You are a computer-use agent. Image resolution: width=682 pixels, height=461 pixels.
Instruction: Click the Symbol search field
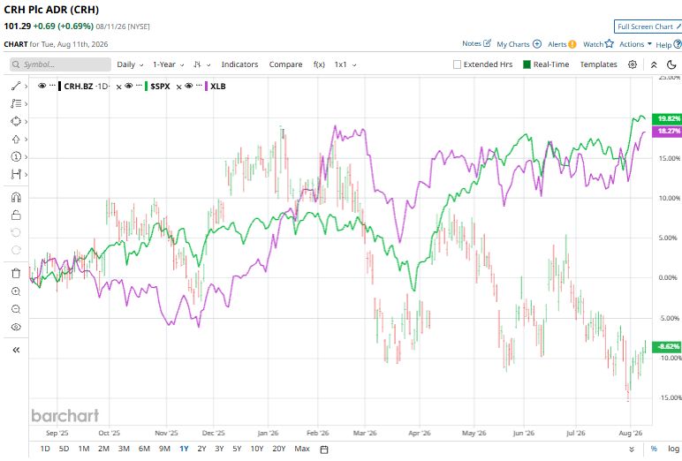coord(60,64)
